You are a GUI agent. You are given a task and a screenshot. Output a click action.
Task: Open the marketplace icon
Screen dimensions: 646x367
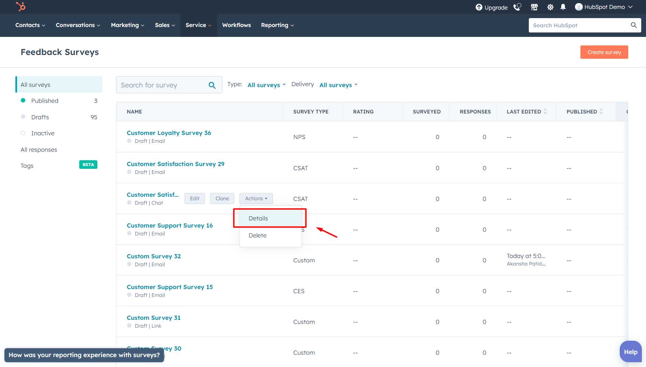pyautogui.click(x=534, y=7)
